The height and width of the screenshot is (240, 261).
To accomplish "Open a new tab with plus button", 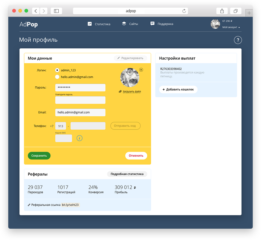I will pyautogui.click(x=249, y=13).
